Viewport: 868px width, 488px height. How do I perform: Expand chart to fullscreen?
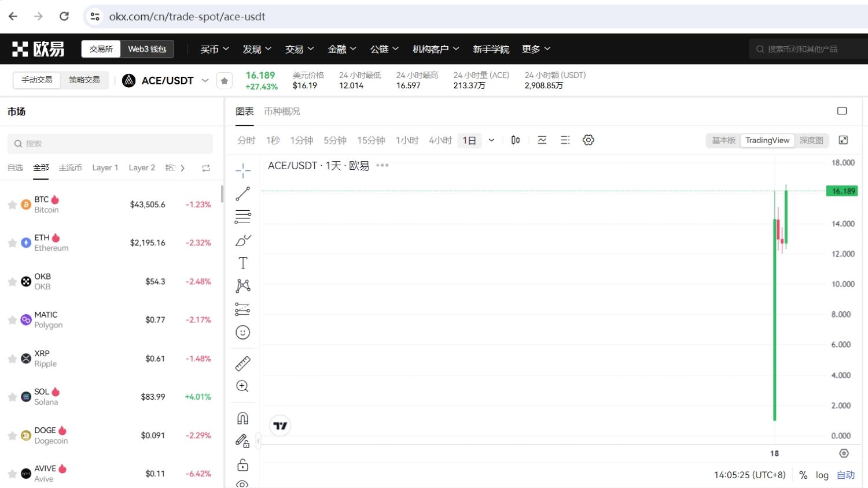[x=844, y=140]
